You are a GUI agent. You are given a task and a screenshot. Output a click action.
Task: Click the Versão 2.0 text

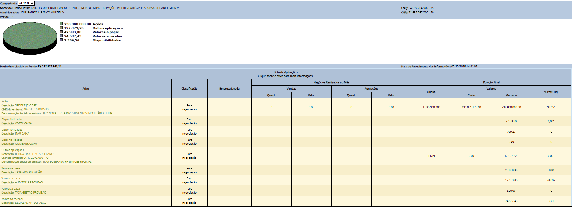coord(8,17)
